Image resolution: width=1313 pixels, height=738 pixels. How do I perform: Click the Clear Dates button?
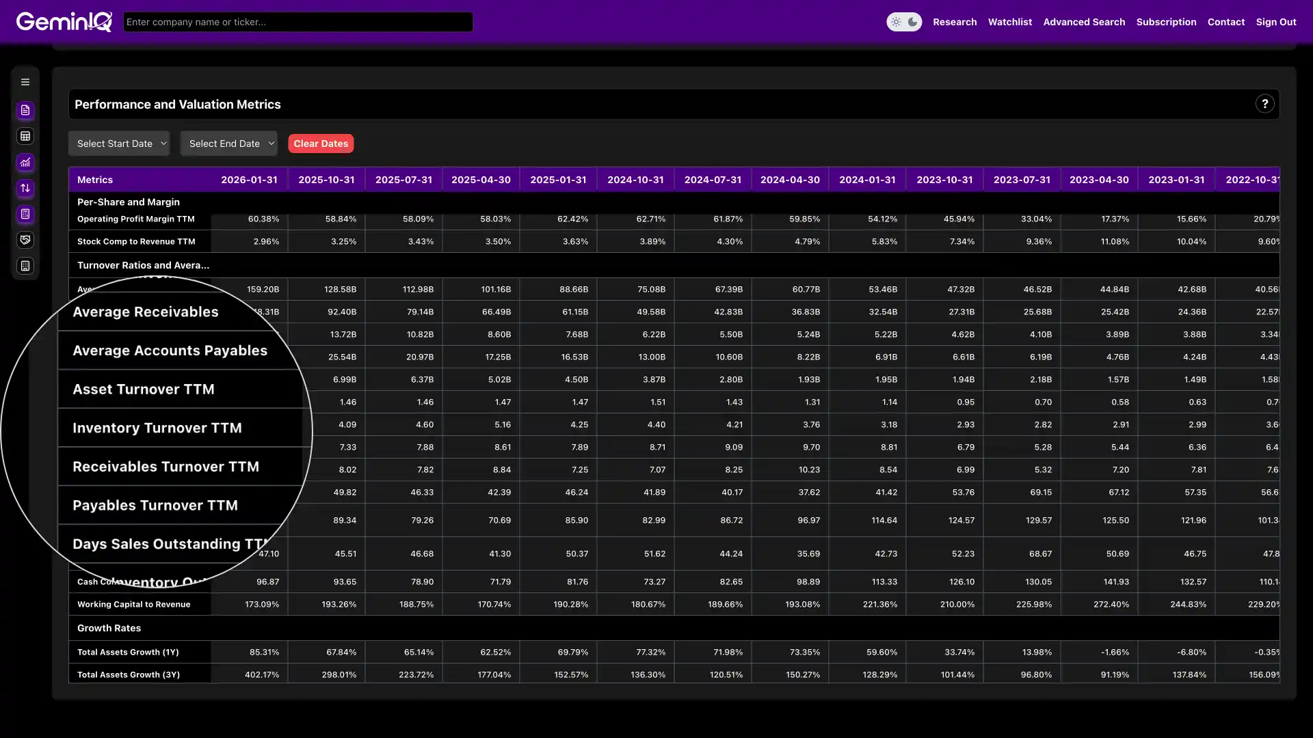pos(321,143)
